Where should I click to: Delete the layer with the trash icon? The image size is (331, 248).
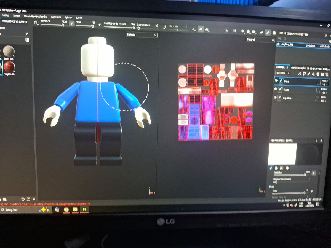[327, 75]
